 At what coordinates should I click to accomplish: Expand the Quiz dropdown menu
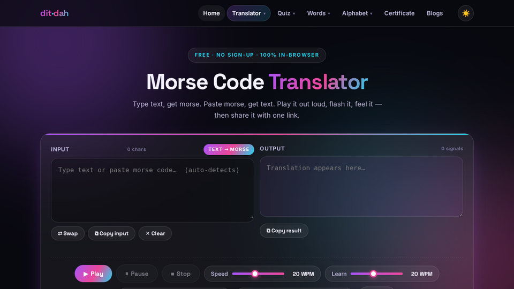(x=286, y=13)
